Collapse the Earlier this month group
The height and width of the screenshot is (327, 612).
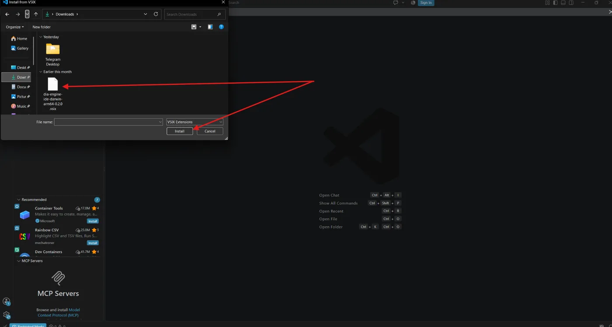41,72
